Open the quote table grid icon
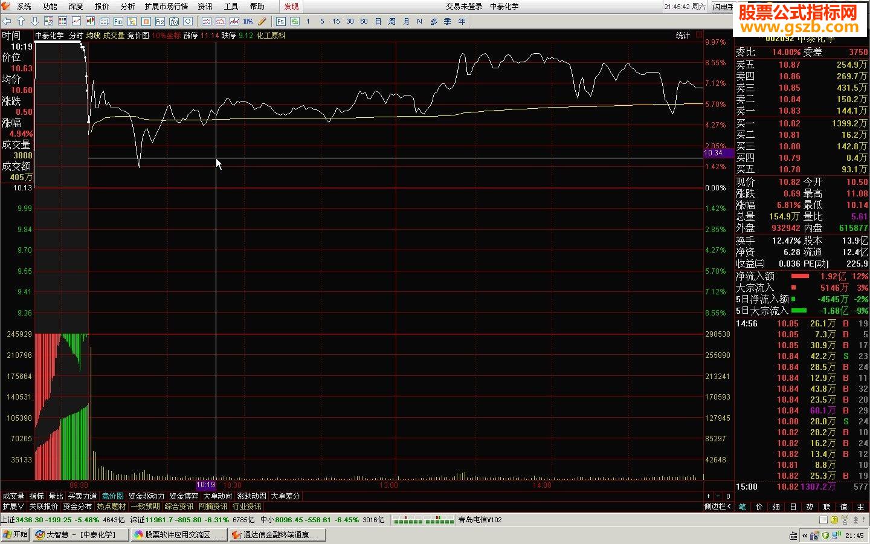 click(63, 21)
